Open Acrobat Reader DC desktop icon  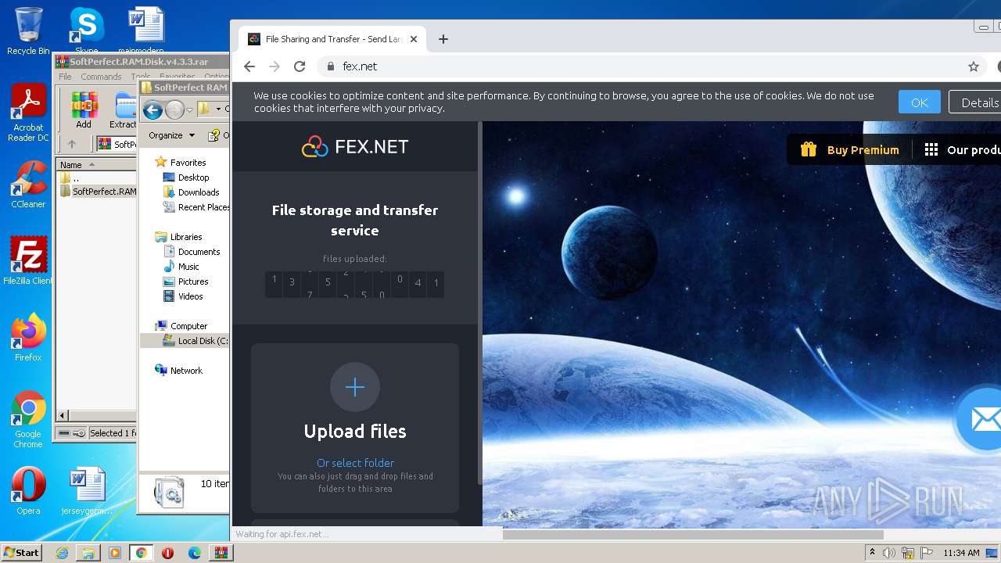(x=28, y=113)
